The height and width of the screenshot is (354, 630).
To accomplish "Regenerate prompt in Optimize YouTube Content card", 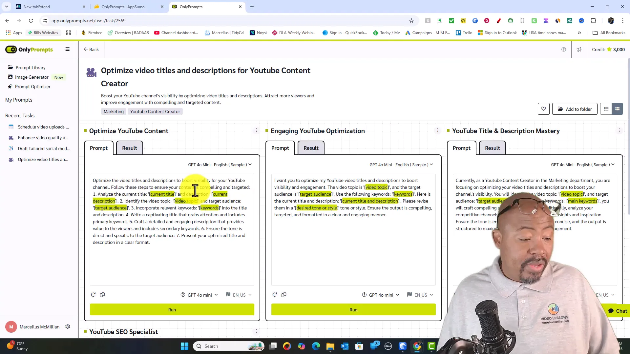I will pos(93,295).
